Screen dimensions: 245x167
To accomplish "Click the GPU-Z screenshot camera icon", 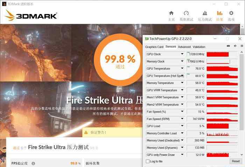I will [228, 46].
